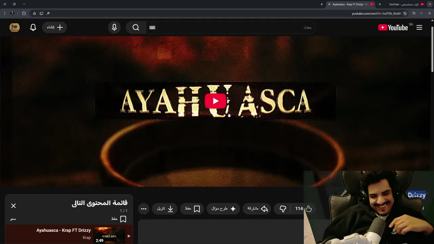Click the address bar URL youtube.com/watch
Screen dimensions: 434x244
[x=376, y=14]
